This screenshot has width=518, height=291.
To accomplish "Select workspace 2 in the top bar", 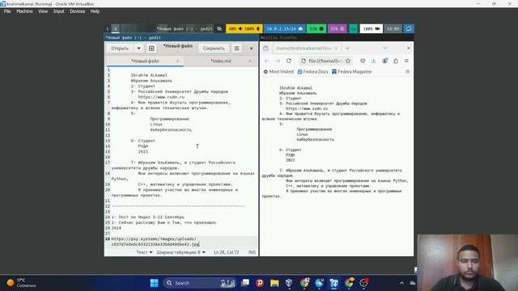I will coord(115,29).
